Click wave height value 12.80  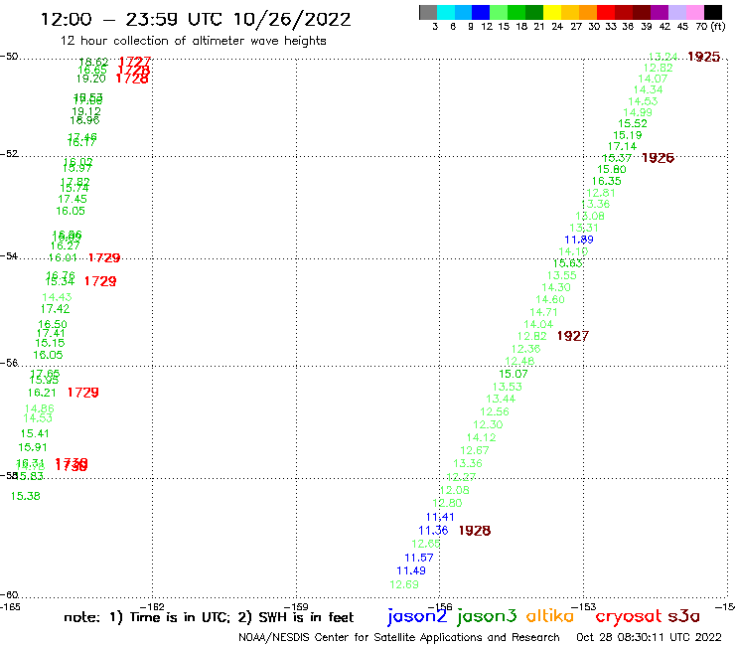pos(447,503)
